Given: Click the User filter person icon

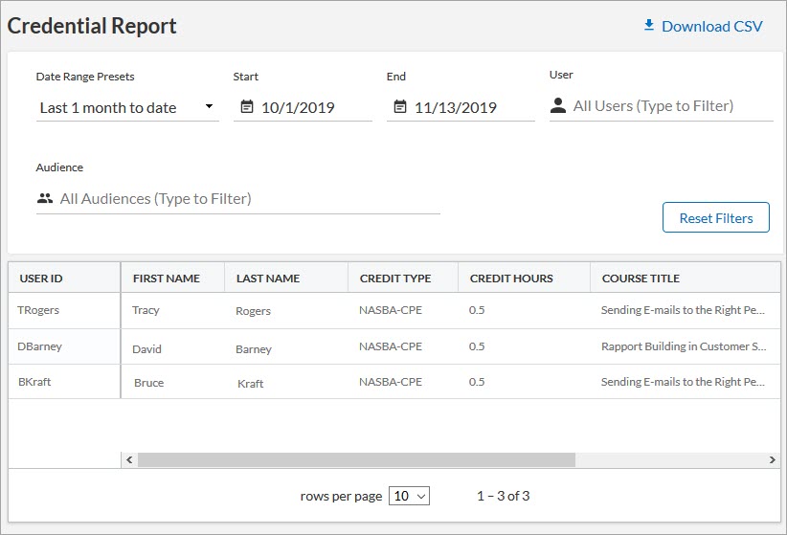Looking at the screenshot, I should click(x=558, y=106).
